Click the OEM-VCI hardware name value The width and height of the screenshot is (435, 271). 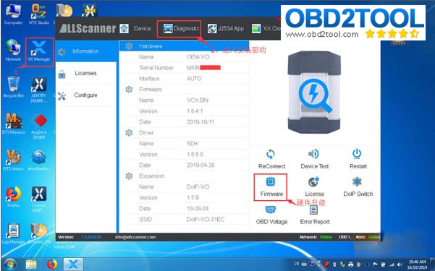pyautogui.click(x=198, y=57)
